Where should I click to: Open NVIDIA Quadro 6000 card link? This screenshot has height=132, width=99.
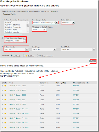pyautogui.click(x=18, y=104)
